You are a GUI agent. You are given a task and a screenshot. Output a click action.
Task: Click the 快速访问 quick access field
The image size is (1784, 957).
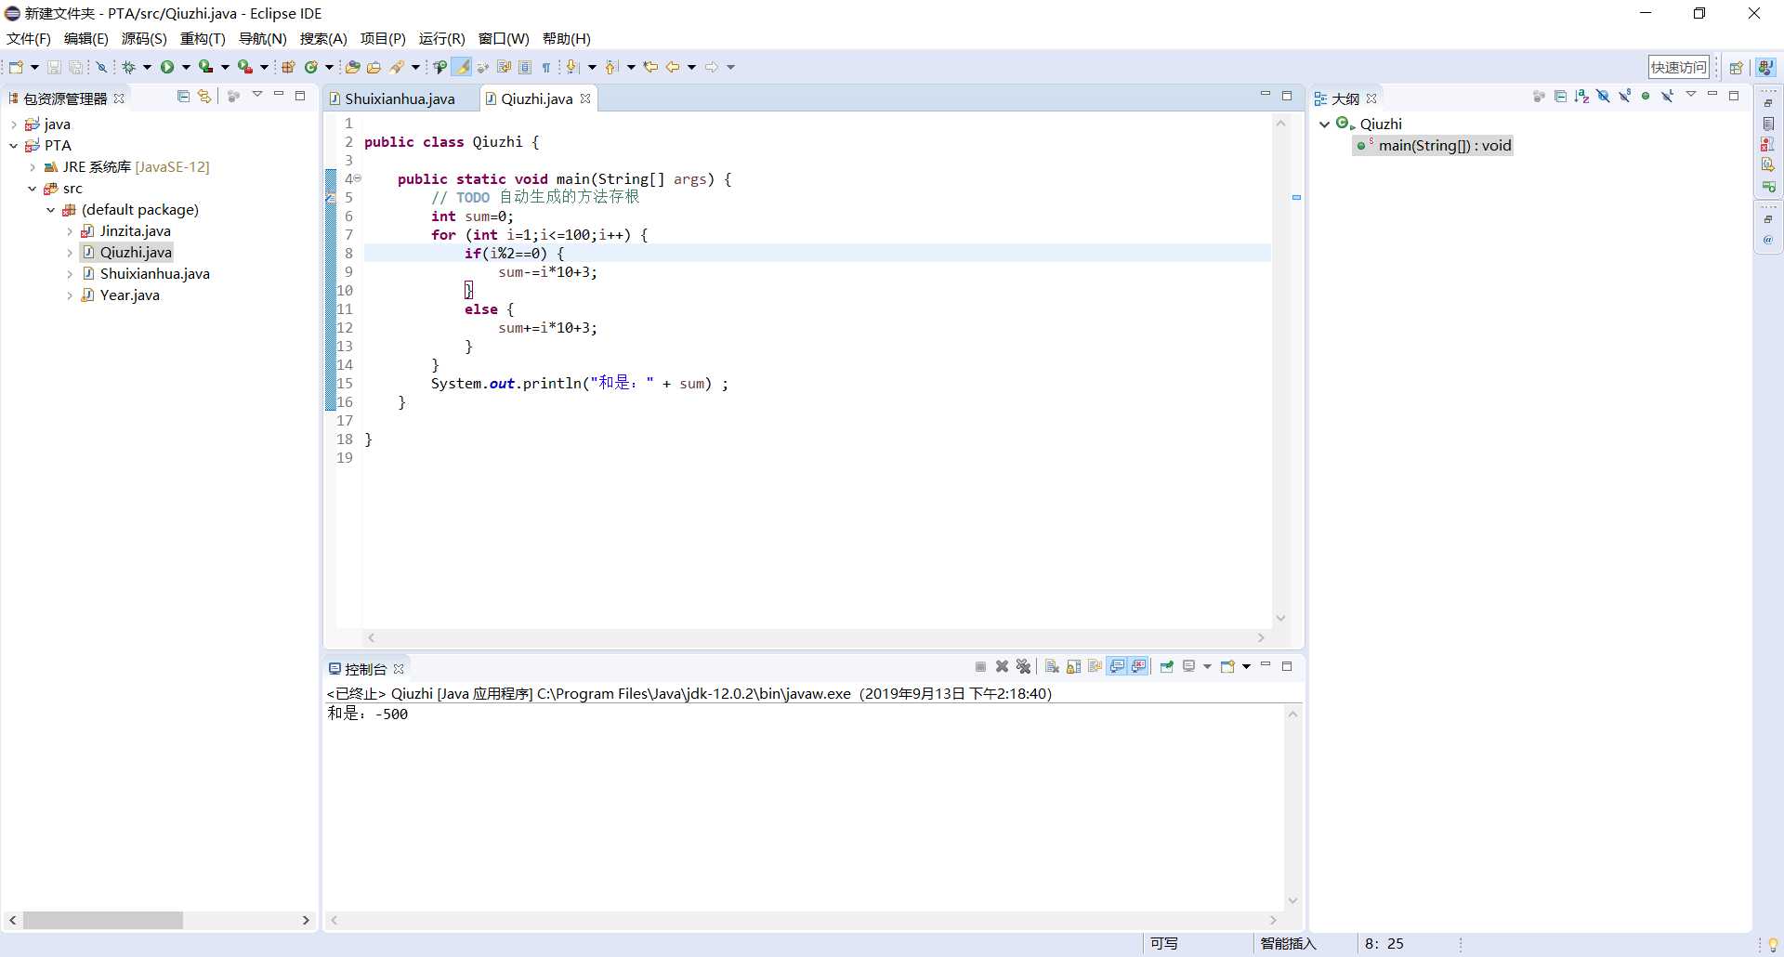point(1678,67)
